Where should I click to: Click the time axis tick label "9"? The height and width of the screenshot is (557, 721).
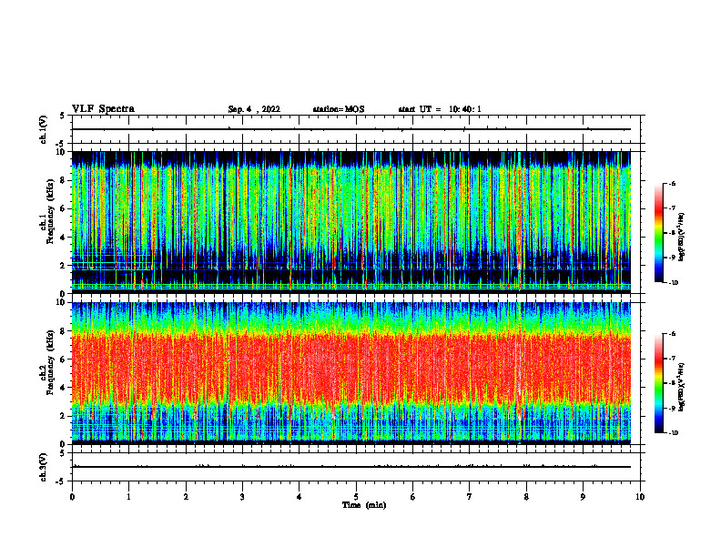point(583,497)
